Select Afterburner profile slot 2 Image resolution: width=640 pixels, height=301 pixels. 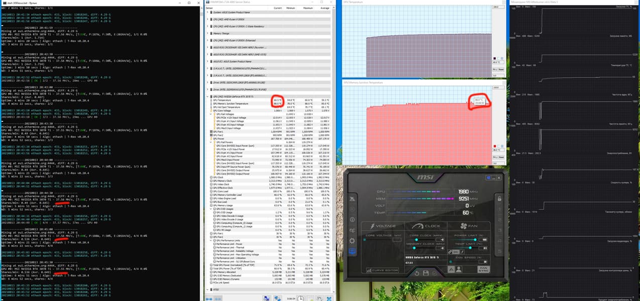[499, 220]
